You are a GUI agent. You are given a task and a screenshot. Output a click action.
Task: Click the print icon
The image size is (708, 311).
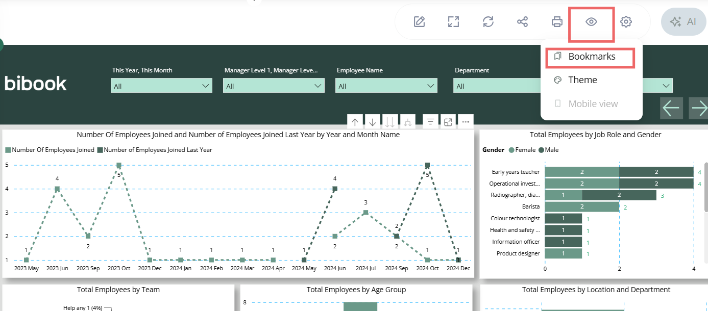[x=557, y=22]
